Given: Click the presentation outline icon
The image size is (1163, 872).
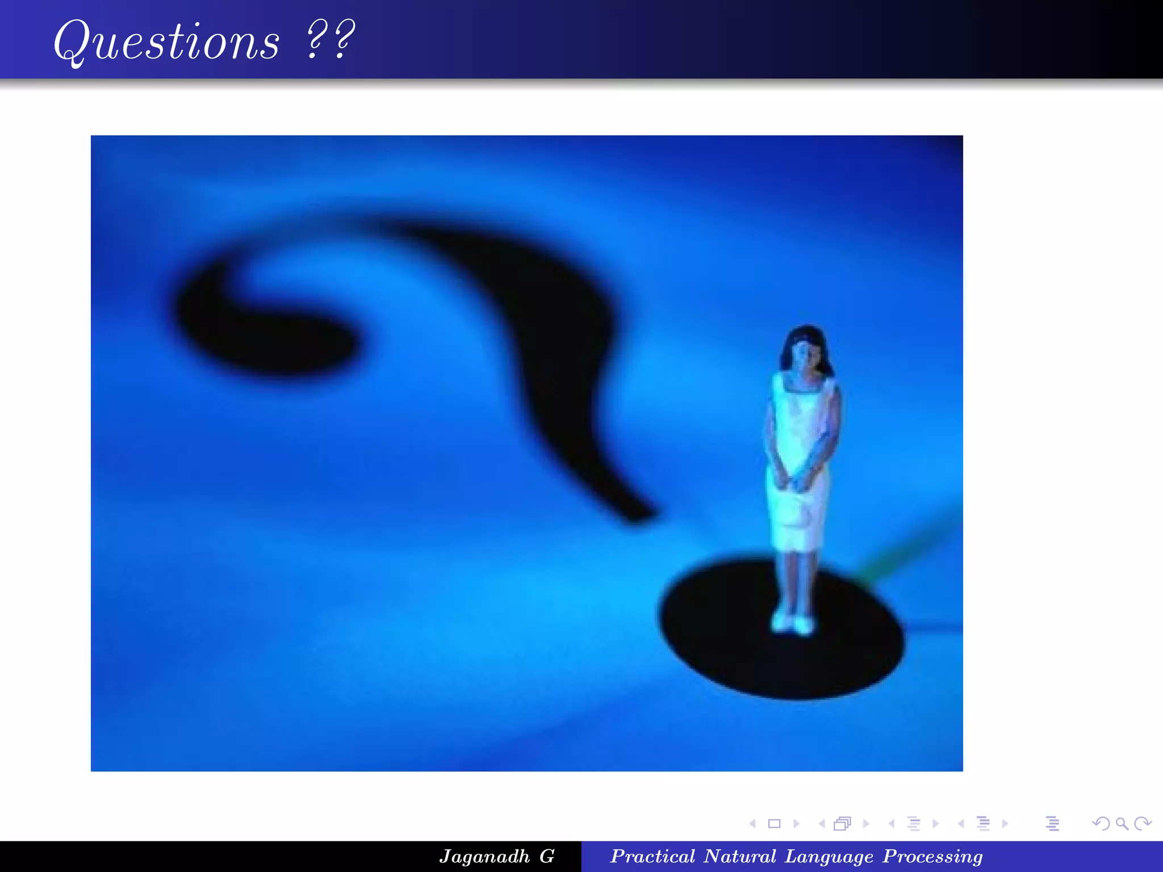Looking at the screenshot, I should (1053, 824).
